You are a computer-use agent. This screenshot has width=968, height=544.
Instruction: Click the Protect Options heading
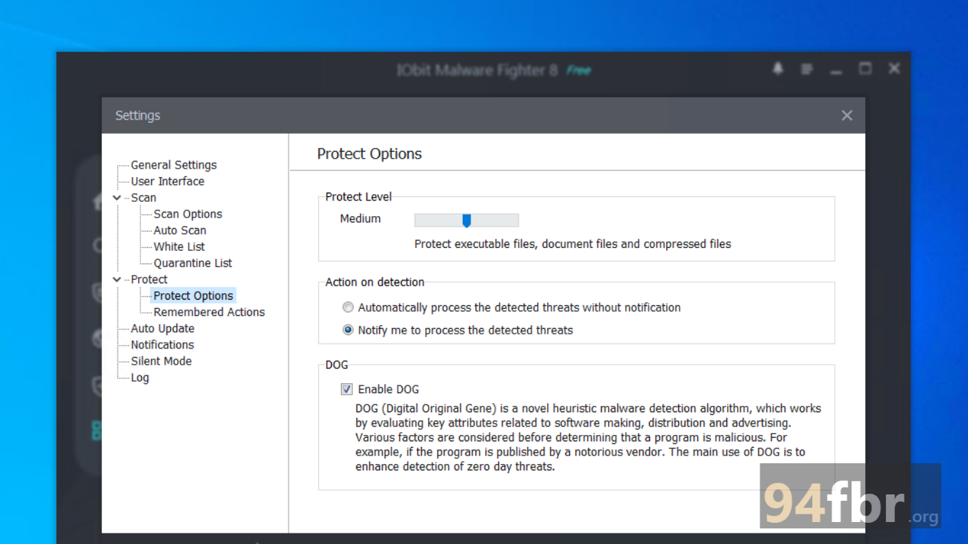click(x=369, y=154)
